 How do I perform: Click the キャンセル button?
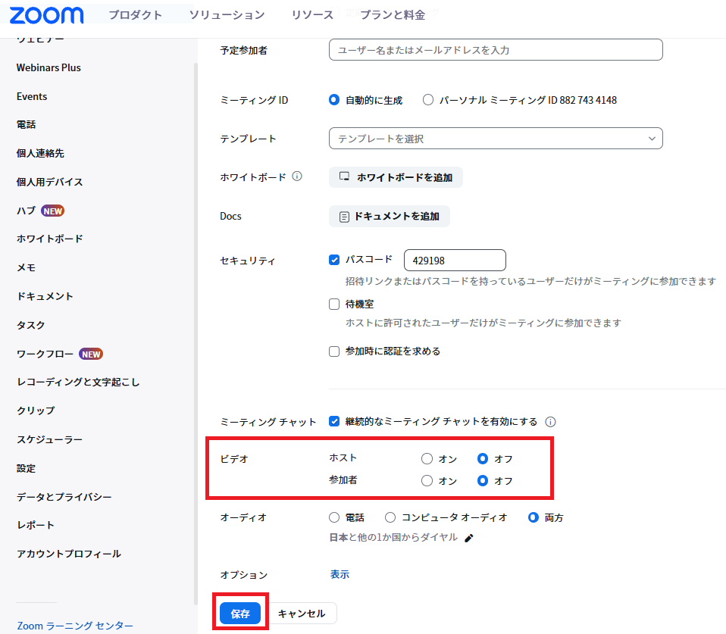coord(301,614)
